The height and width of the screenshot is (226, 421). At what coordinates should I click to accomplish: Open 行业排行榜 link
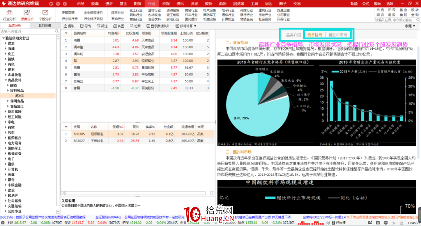click(x=69, y=19)
